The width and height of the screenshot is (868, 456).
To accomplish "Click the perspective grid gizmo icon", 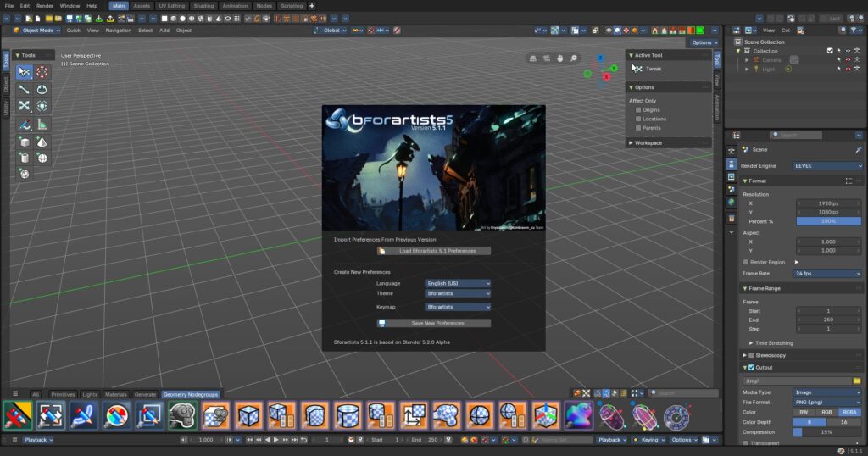I will 532,58.
